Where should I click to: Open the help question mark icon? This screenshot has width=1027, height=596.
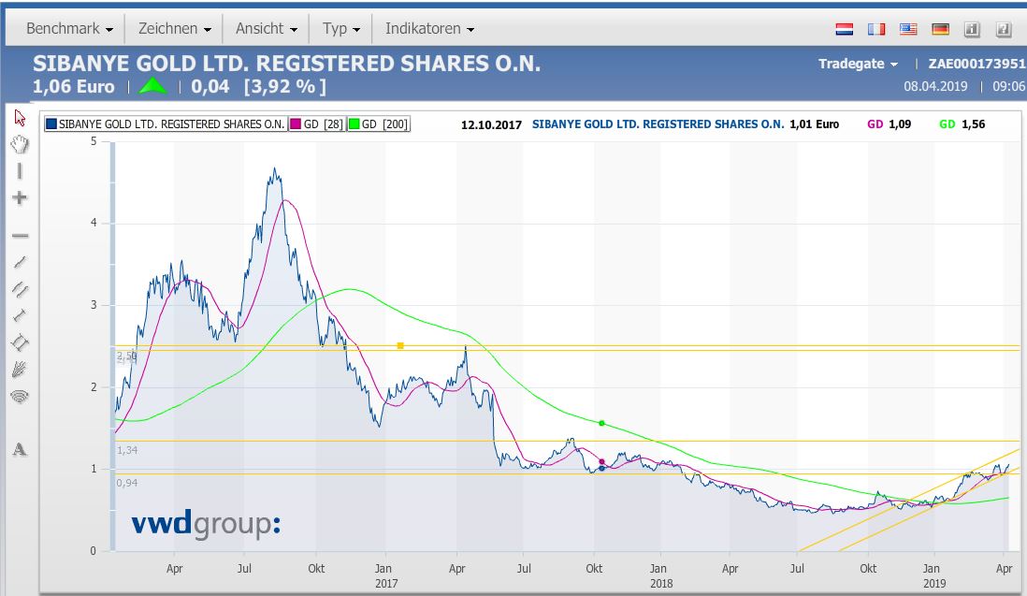point(1004,29)
